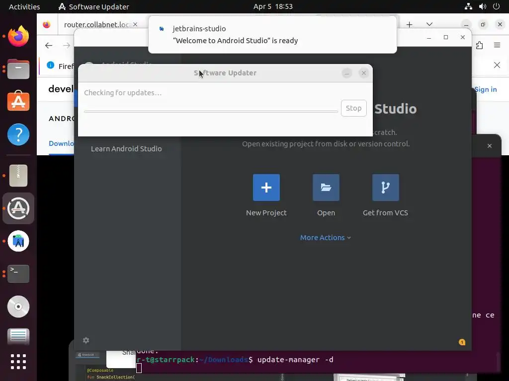The image size is (509, 381).
Task: Click the Get from VCS icon
Action: [386, 188]
